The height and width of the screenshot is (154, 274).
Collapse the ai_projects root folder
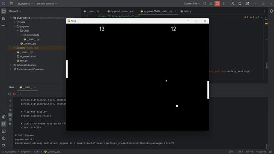coord(11,18)
